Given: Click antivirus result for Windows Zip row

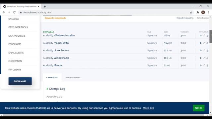Looking at the screenshot, I should click(204, 58).
